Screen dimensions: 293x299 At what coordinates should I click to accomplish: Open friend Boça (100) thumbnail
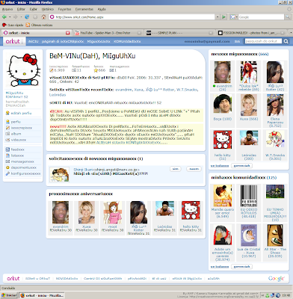coord(223,104)
